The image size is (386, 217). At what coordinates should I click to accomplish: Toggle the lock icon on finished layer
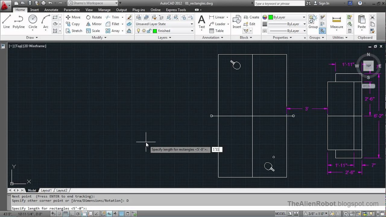coord(149,31)
